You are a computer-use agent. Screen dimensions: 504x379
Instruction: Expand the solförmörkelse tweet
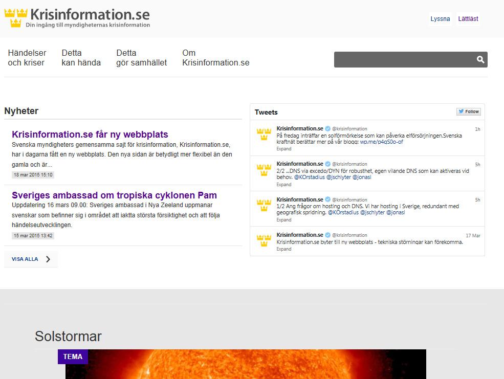pyautogui.click(x=284, y=149)
